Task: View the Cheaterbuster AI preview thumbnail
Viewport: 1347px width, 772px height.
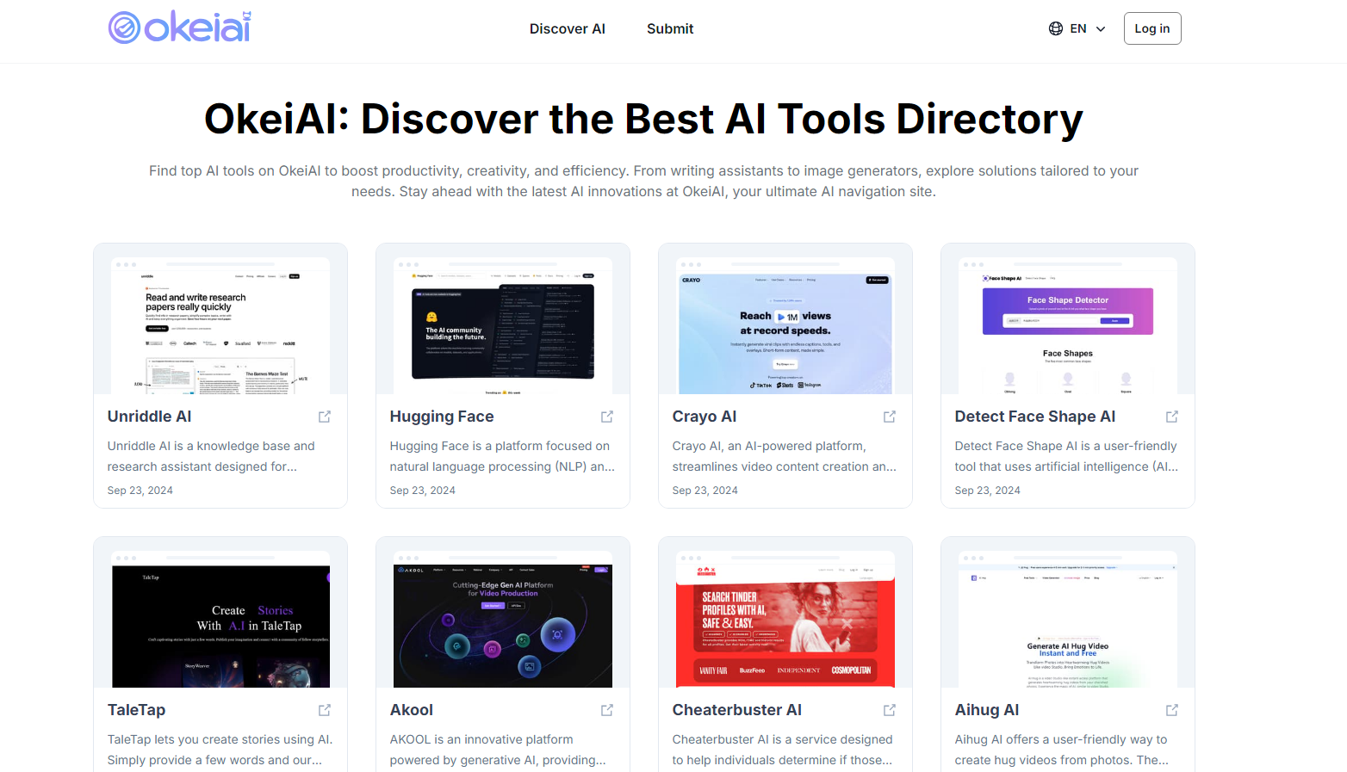Action: [x=785, y=620]
